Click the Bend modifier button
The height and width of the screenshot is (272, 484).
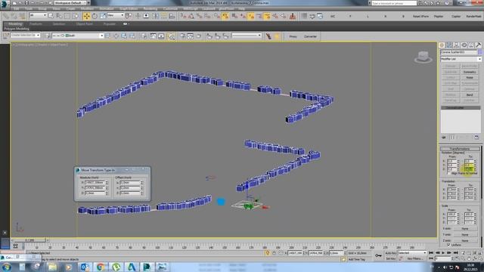tap(469, 94)
